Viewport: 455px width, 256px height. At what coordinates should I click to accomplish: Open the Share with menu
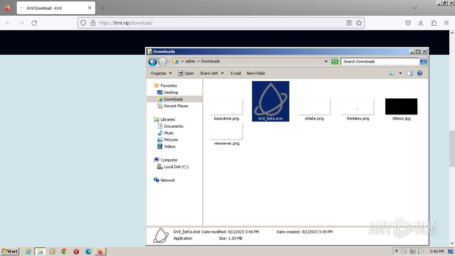[212, 73]
